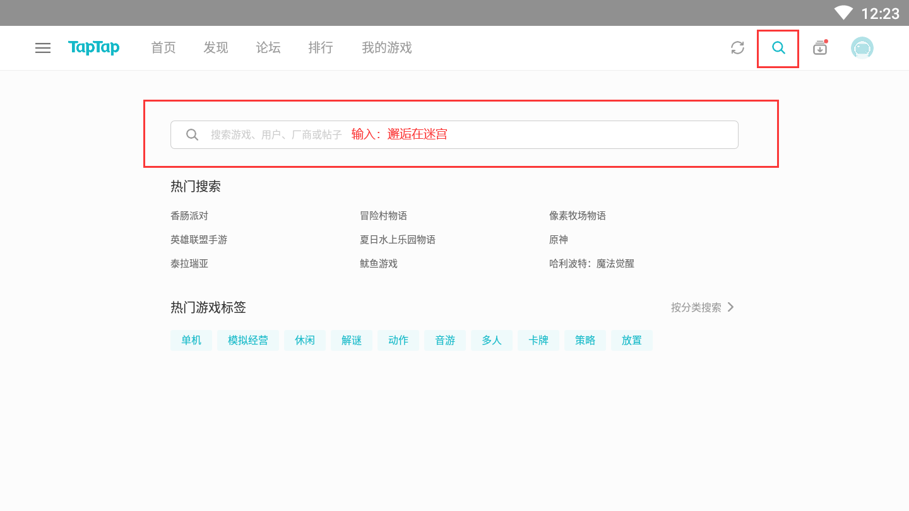Click the TapTap logo
The width and height of the screenshot is (909, 511).
click(94, 47)
